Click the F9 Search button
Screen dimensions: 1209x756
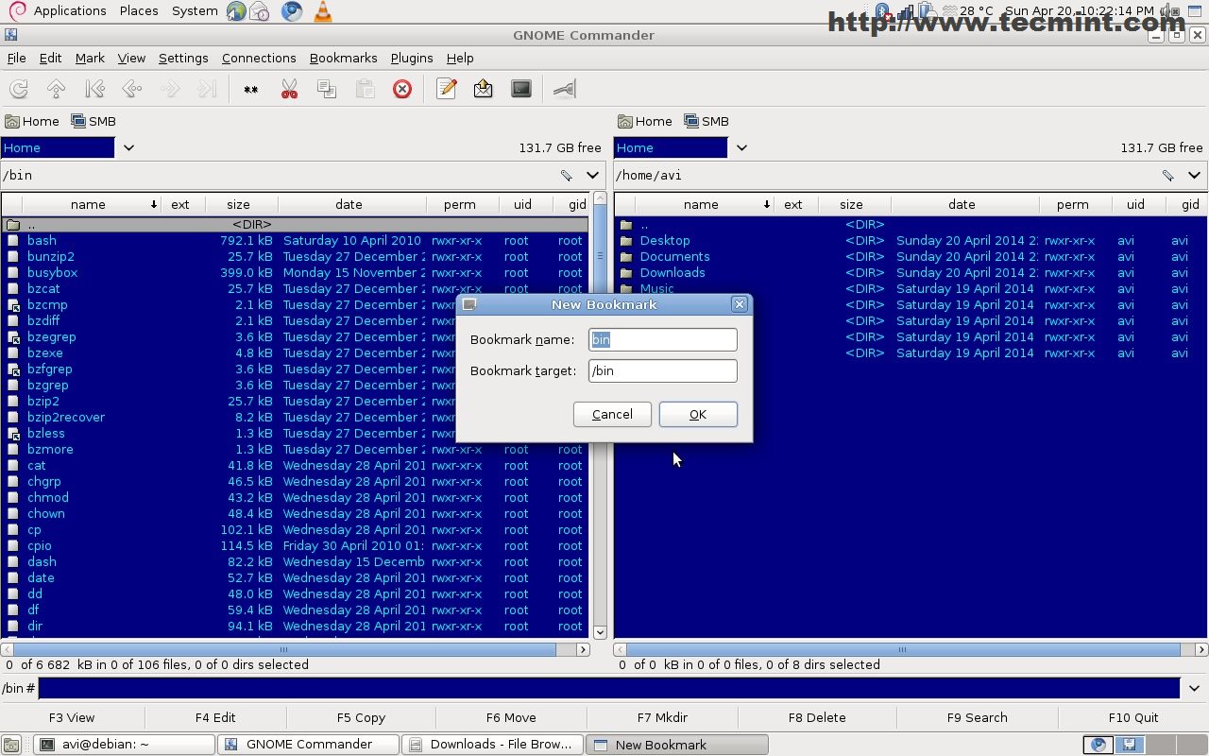tap(977, 717)
